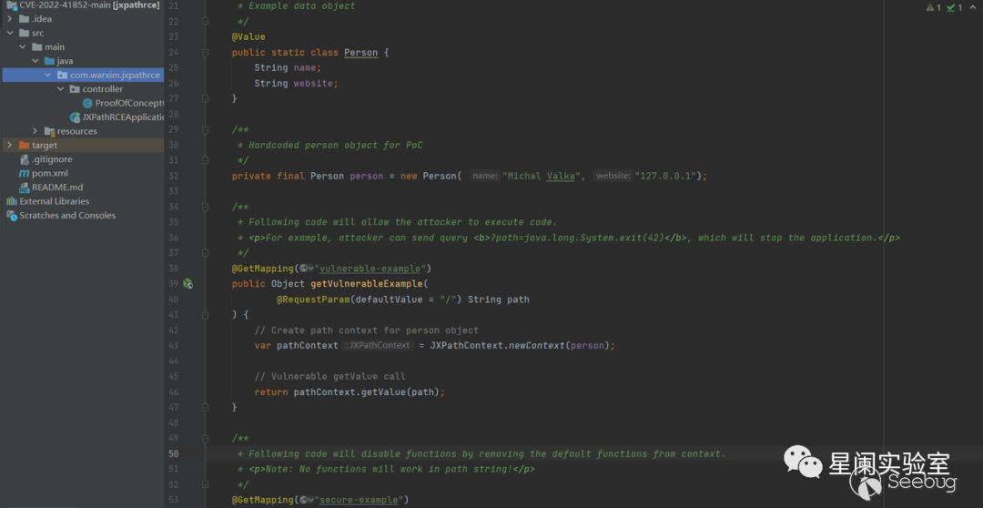
Task: Click the globe URL icon before secure-example
Action: [x=306, y=500]
